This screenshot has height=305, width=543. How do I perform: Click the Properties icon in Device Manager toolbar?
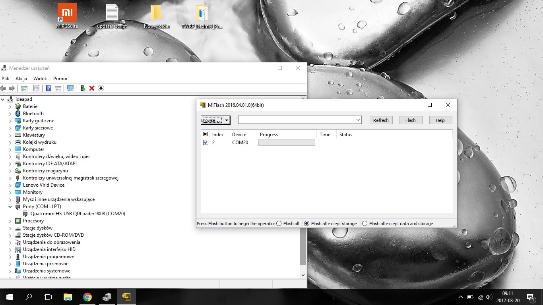37,88
